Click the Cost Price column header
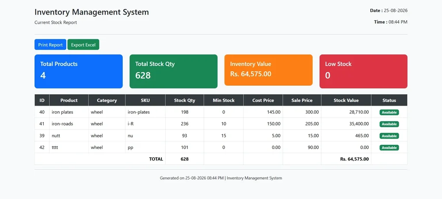The height and width of the screenshot is (199, 442). 263,100
